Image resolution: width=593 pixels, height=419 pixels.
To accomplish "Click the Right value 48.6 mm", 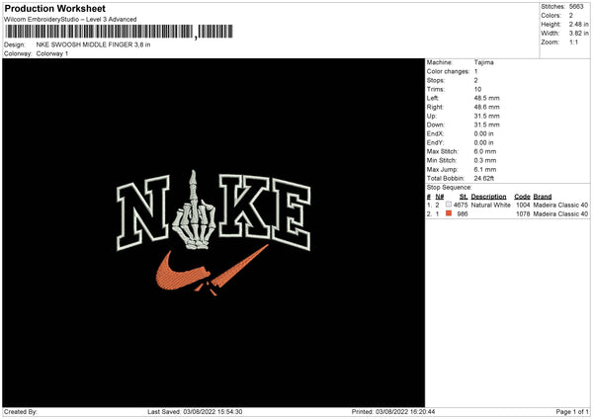I will [486, 107].
